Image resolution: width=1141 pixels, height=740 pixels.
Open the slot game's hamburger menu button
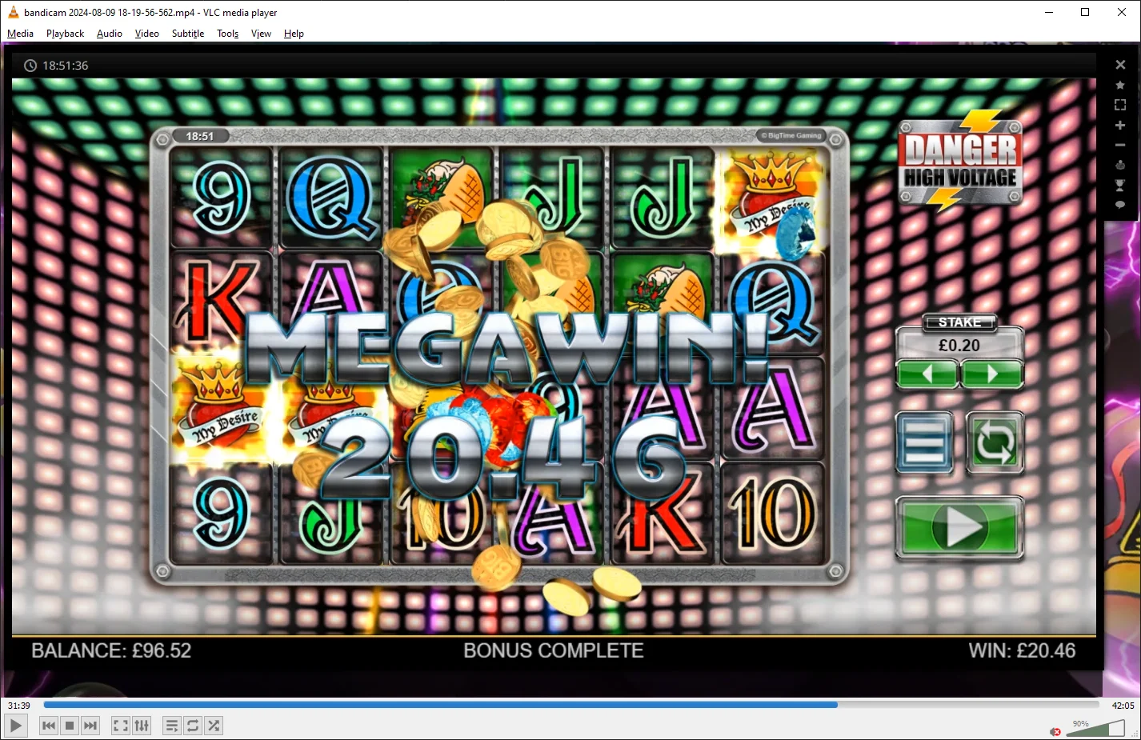(x=924, y=442)
